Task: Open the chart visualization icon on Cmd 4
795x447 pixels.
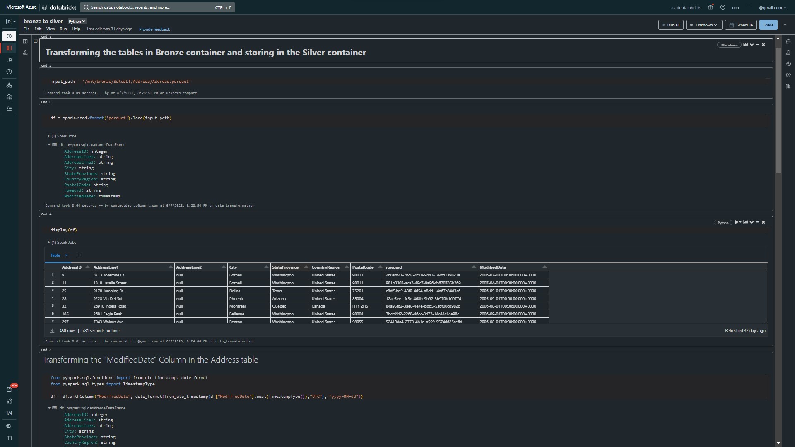Action: click(x=746, y=222)
